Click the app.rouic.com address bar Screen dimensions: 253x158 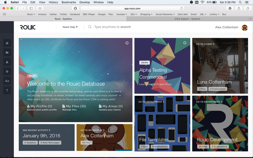pyautogui.click(x=132, y=8)
